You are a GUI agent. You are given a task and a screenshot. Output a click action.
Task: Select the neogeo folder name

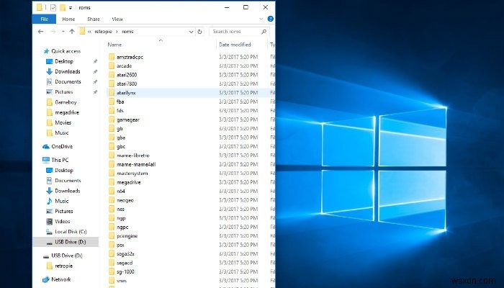pyautogui.click(x=125, y=200)
